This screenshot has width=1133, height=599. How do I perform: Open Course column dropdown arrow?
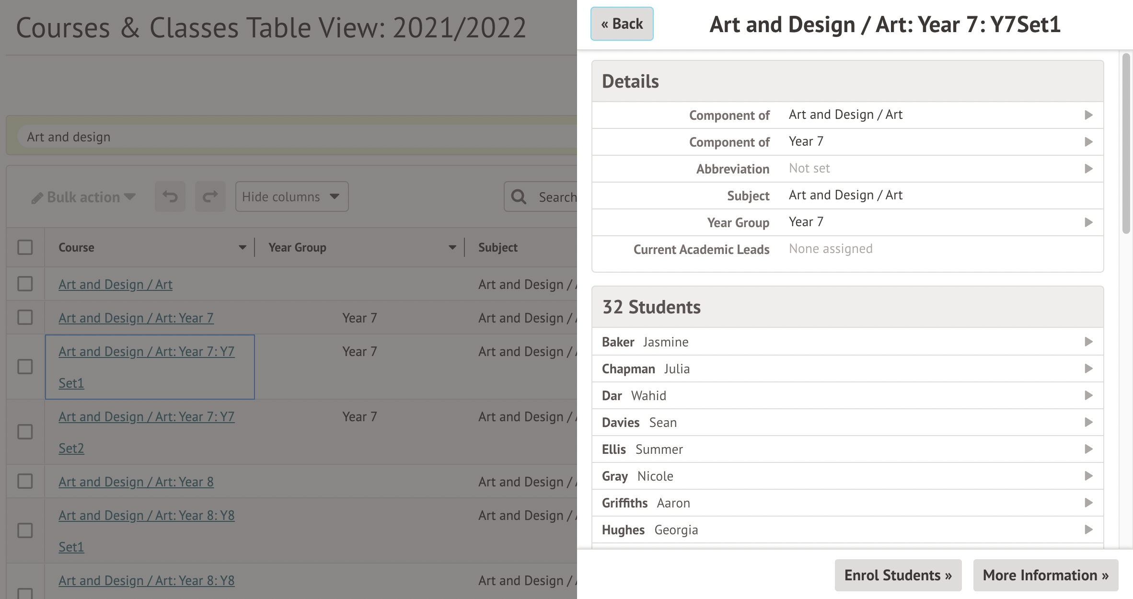(x=242, y=247)
